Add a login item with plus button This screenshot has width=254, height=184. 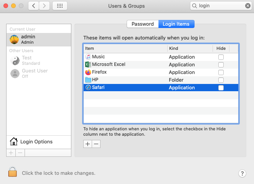pyautogui.click(x=87, y=144)
